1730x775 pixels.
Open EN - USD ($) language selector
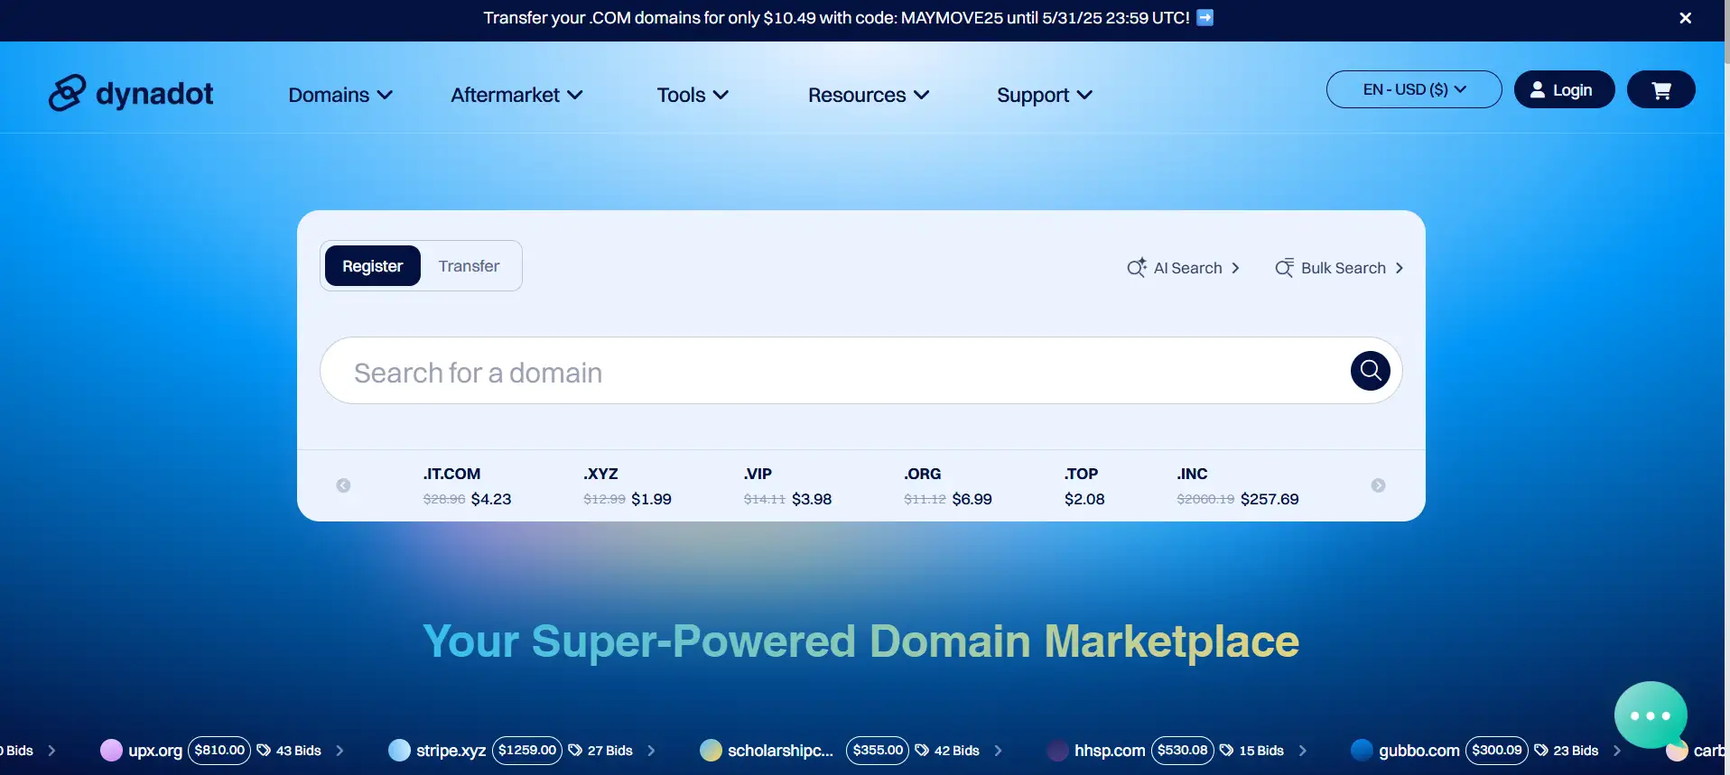[x=1414, y=89]
